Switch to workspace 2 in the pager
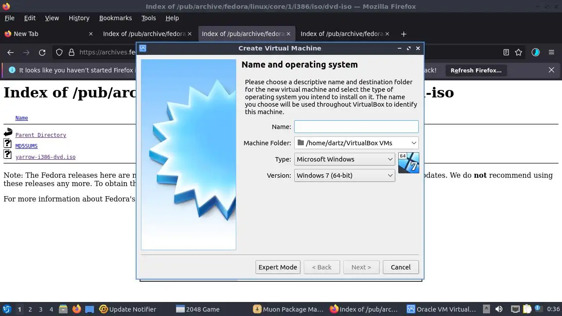The width and height of the screenshot is (562, 316). [30, 309]
